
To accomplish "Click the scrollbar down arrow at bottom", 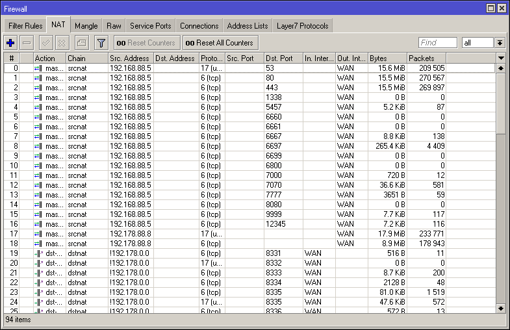I will click(x=501, y=308).
